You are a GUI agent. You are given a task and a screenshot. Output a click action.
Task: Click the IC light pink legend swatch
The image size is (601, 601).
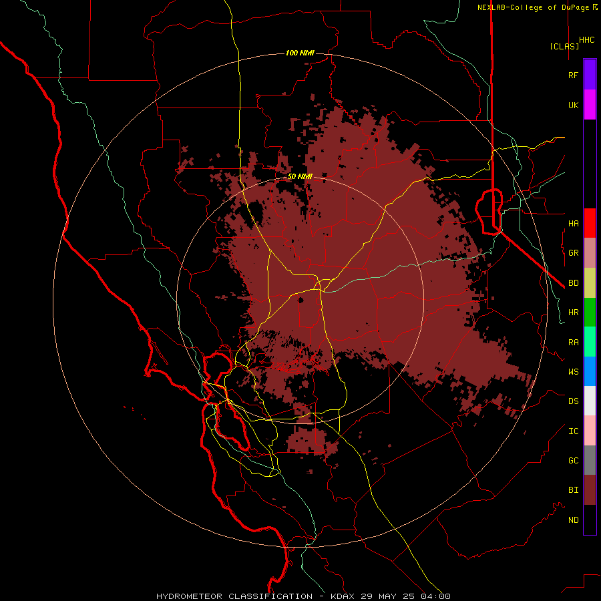click(590, 431)
